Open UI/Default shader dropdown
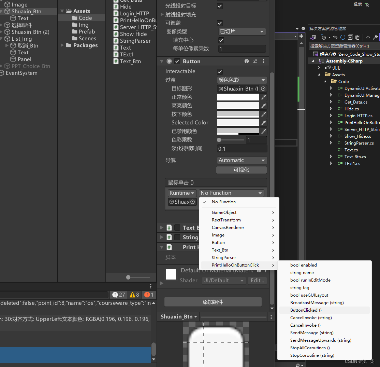This screenshot has width=380, height=367. coord(224,281)
